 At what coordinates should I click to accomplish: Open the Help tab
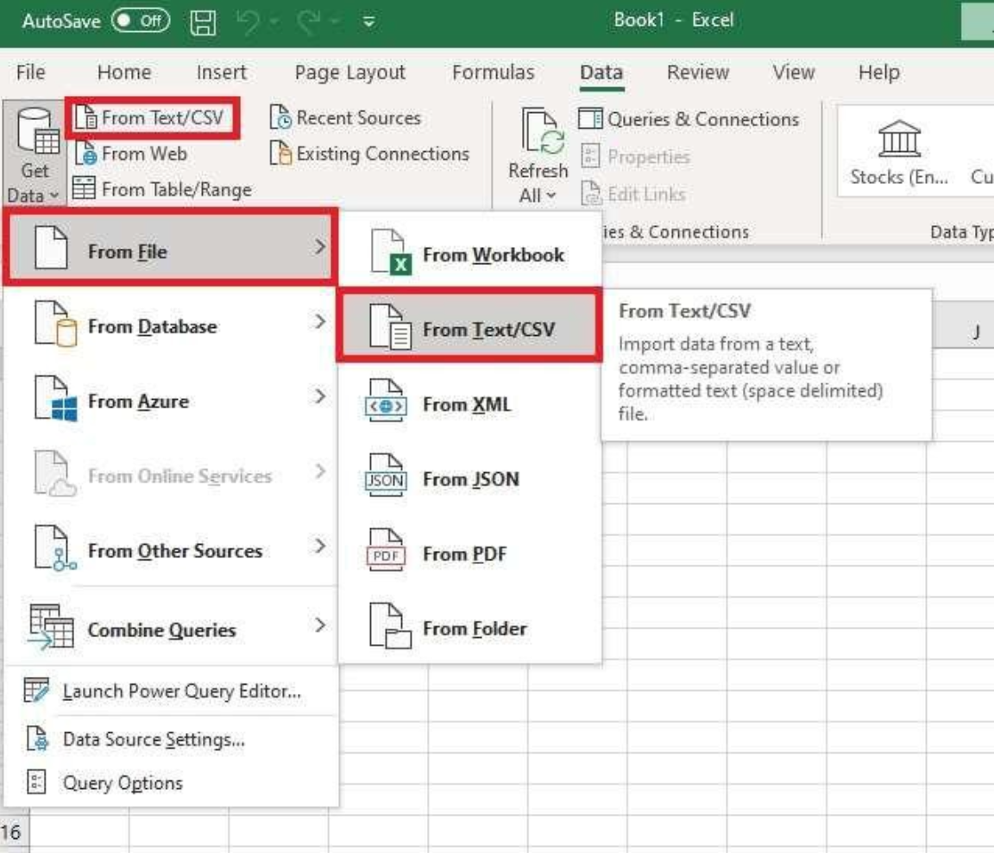click(878, 73)
